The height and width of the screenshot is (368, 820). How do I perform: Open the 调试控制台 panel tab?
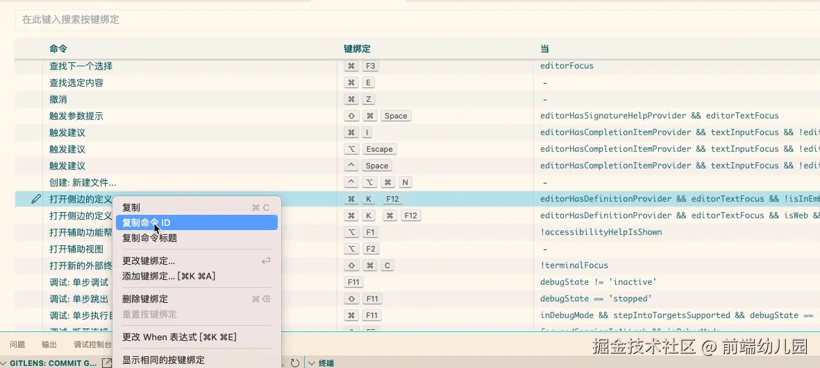92,344
